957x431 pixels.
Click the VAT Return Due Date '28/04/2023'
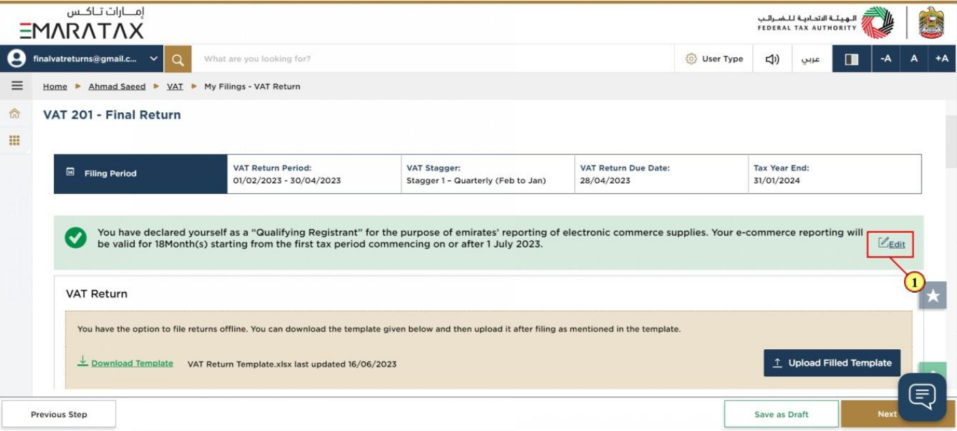tap(605, 180)
